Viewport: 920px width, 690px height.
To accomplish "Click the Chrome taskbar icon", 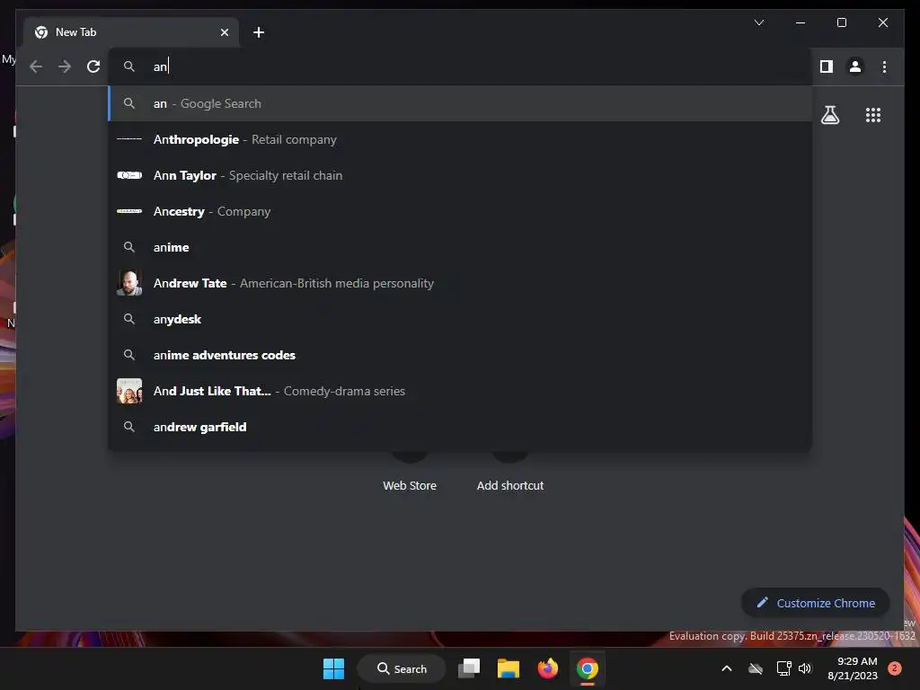I will (588, 668).
